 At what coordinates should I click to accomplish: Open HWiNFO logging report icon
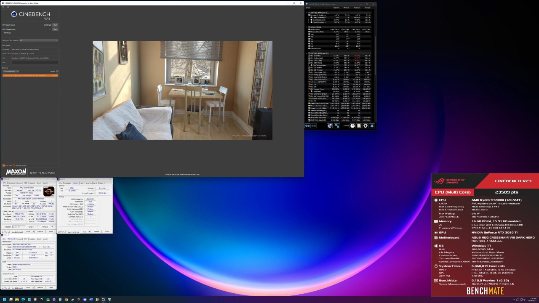point(359,126)
